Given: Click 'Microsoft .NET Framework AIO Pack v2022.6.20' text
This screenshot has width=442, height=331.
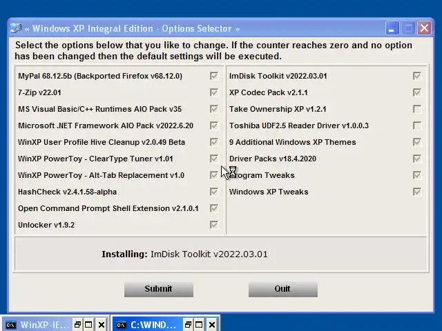Looking at the screenshot, I should [x=106, y=126].
